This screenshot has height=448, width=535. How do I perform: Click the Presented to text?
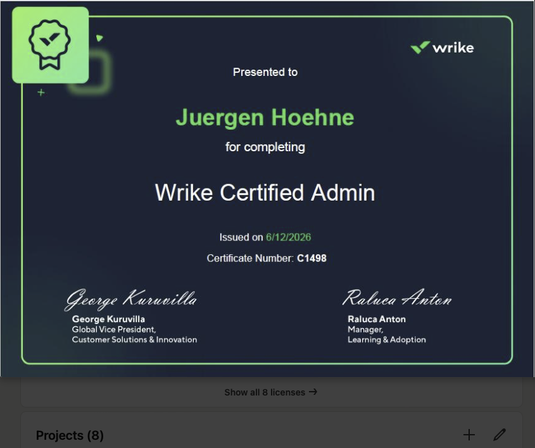[x=265, y=72]
